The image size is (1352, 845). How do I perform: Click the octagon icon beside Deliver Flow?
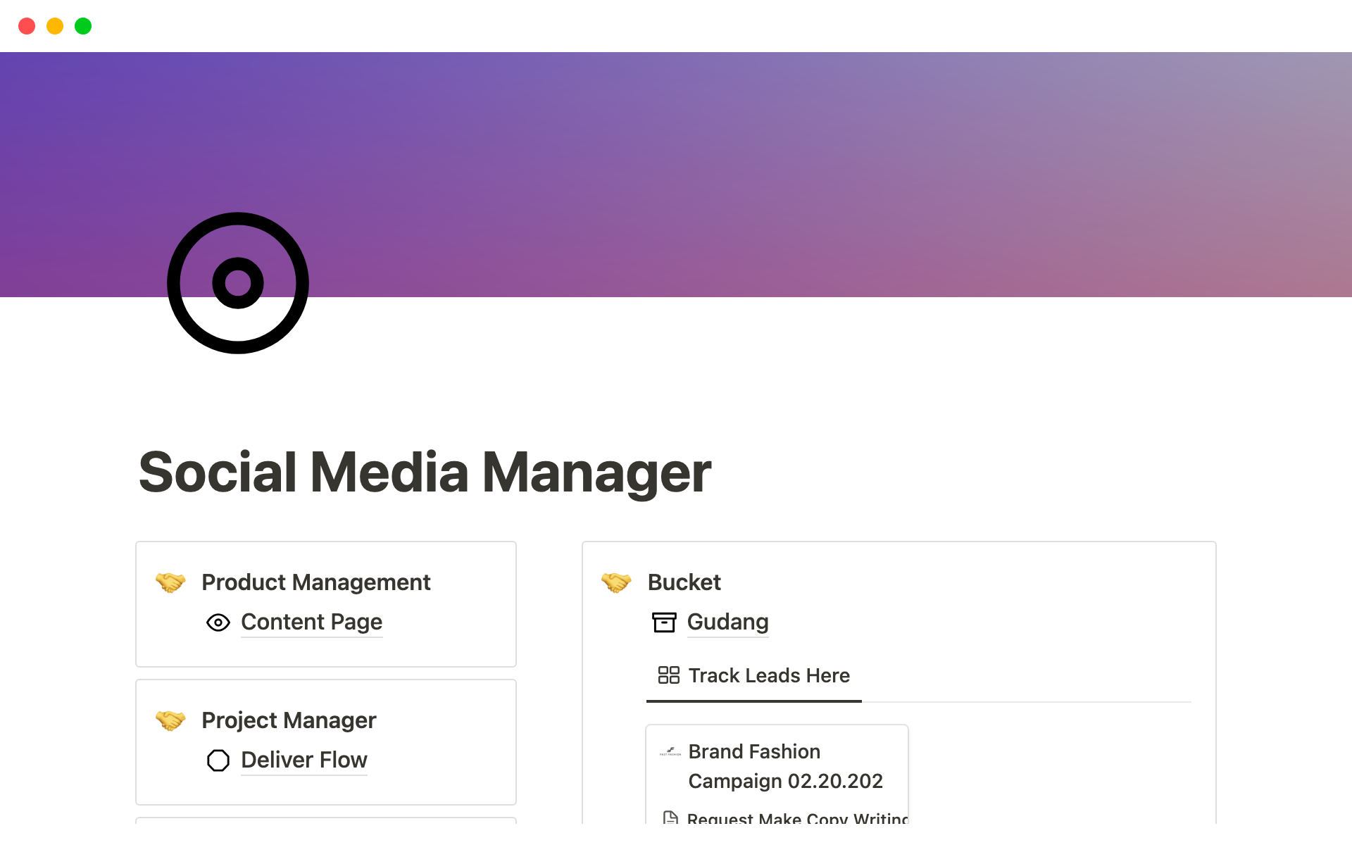coord(218,760)
